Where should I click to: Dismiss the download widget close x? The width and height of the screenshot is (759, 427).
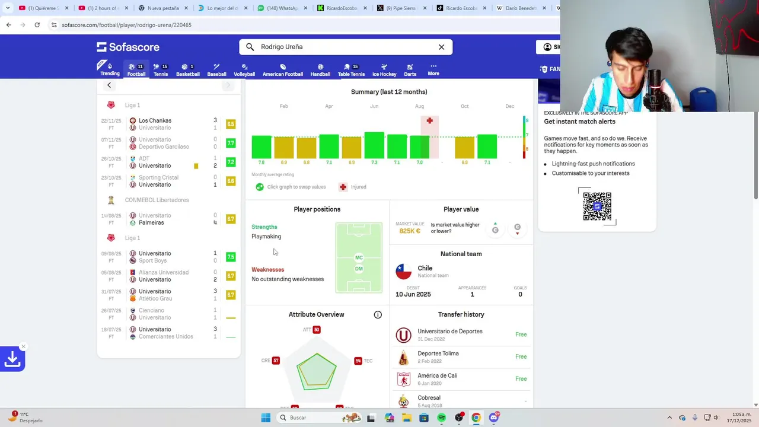tap(23, 346)
